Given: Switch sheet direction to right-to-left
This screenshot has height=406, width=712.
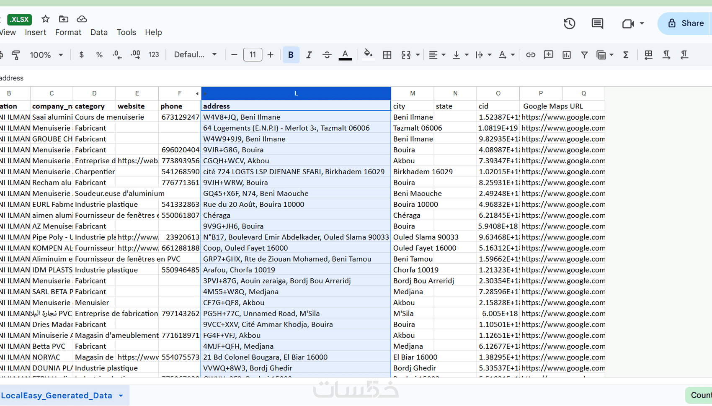Looking at the screenshot, I should [648, 55].
